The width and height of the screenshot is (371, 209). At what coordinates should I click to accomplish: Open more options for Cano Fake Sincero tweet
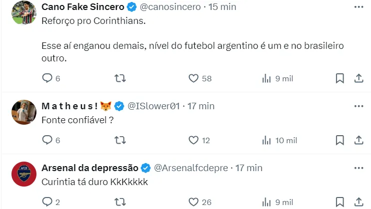pyautogui.click(x=359, y=7)
